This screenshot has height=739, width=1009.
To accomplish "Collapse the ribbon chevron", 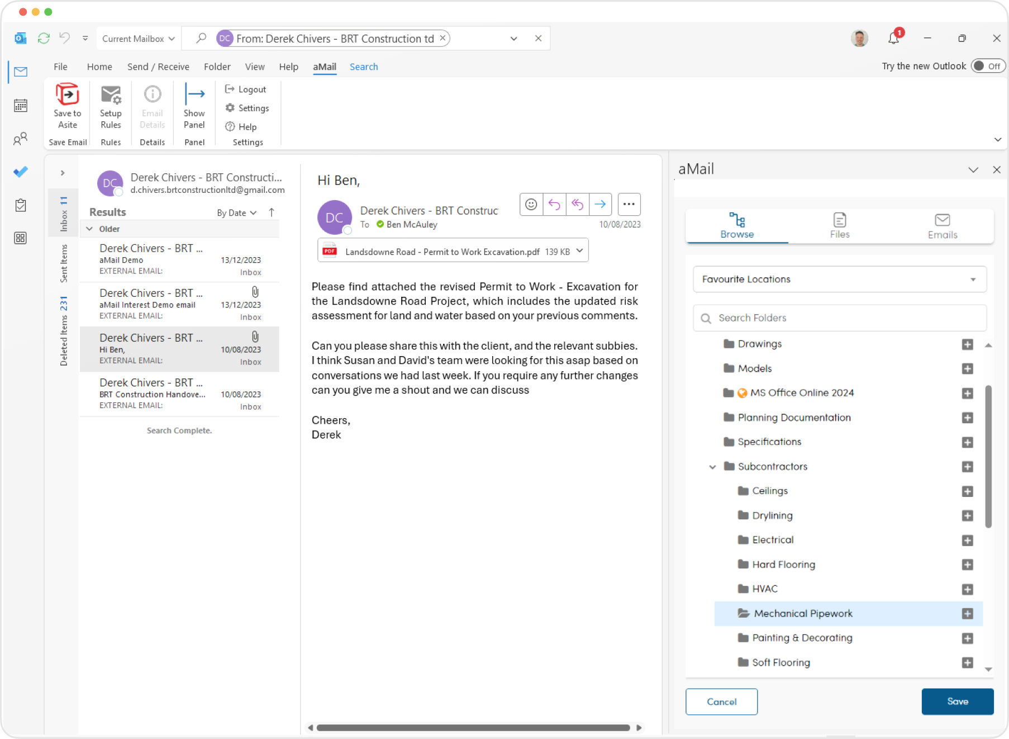I will pos(998,139).
